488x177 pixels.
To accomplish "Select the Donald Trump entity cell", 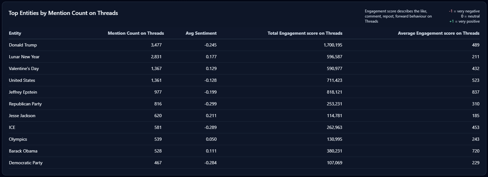I will (x=23, y=45).
